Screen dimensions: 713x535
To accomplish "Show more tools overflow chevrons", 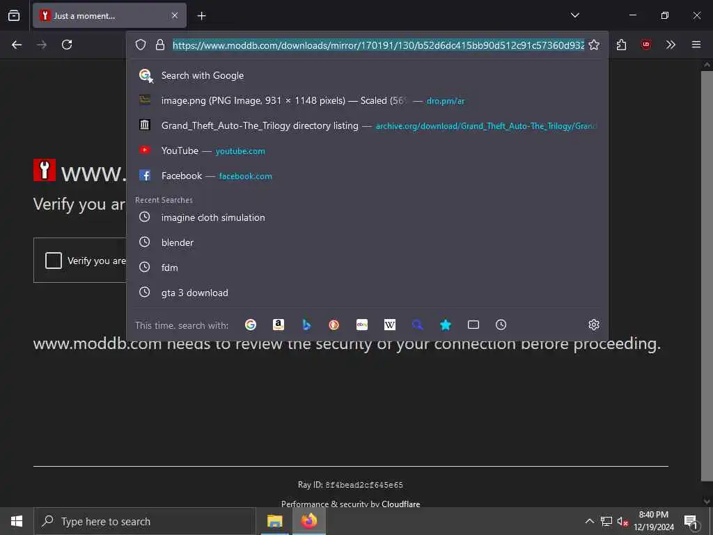I will click(x=671, y=45).
